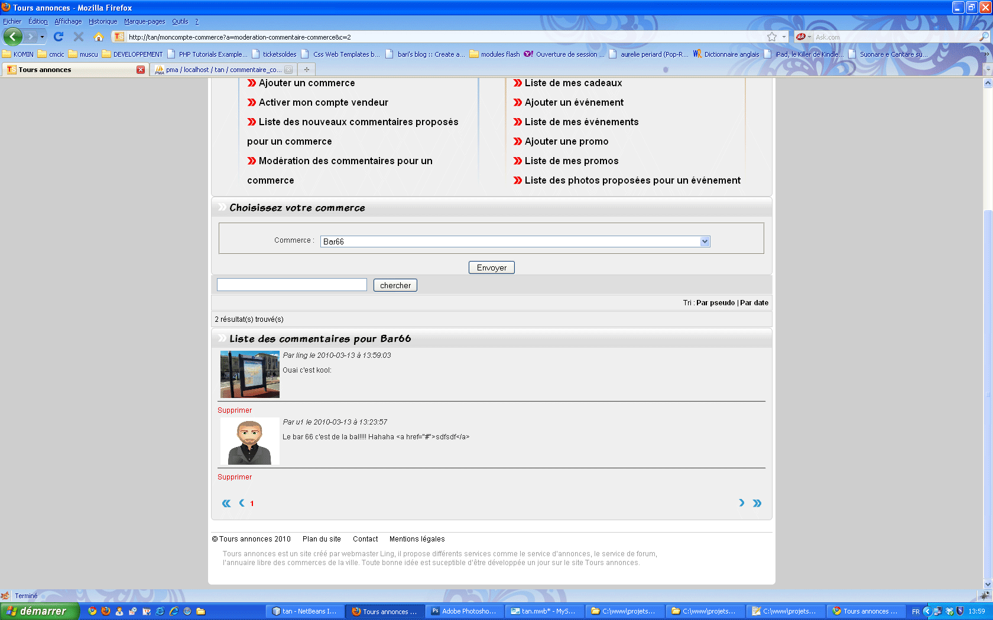Viewport: 993px width, 620px height.
Task: Click the vertical scrollbar thumb
Action: 988,393
